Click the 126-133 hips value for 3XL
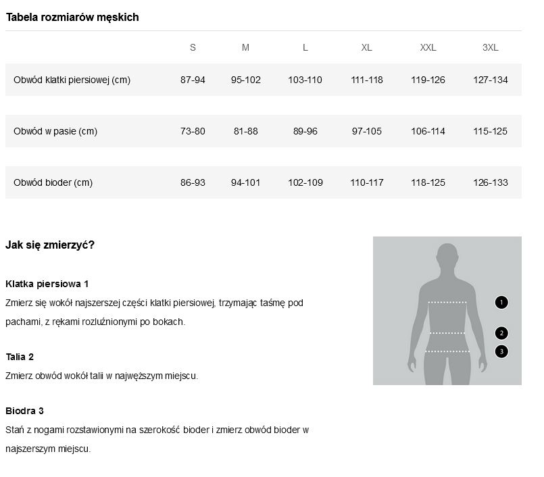This screenshot has height=477, width=544. coord(490,182)
